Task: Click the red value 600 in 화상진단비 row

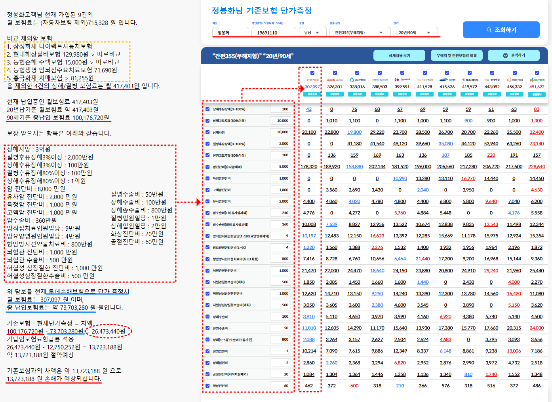Action: tap(354, 386)
